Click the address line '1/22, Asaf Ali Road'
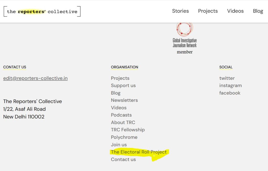The height and width of the screenshot is (171, 268). coord(24,109)
